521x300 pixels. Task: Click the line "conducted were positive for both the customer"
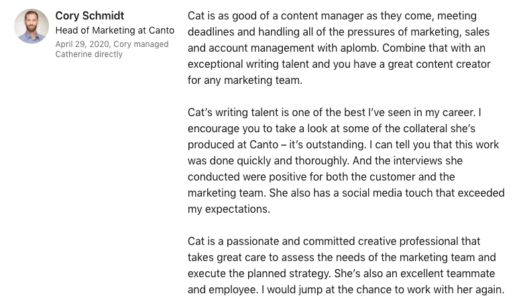(x=321, y=177)
